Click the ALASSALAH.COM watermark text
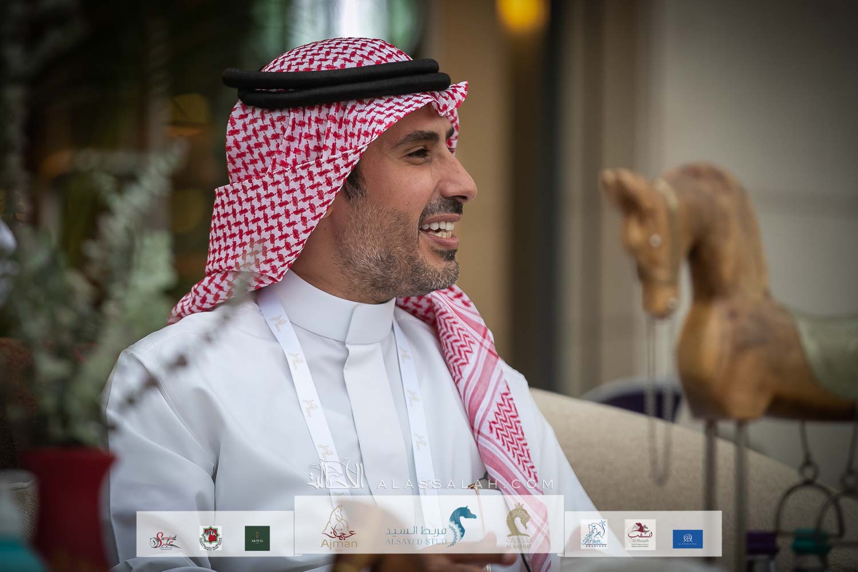Screen dimensions: 858x572 tap(464, 485)
